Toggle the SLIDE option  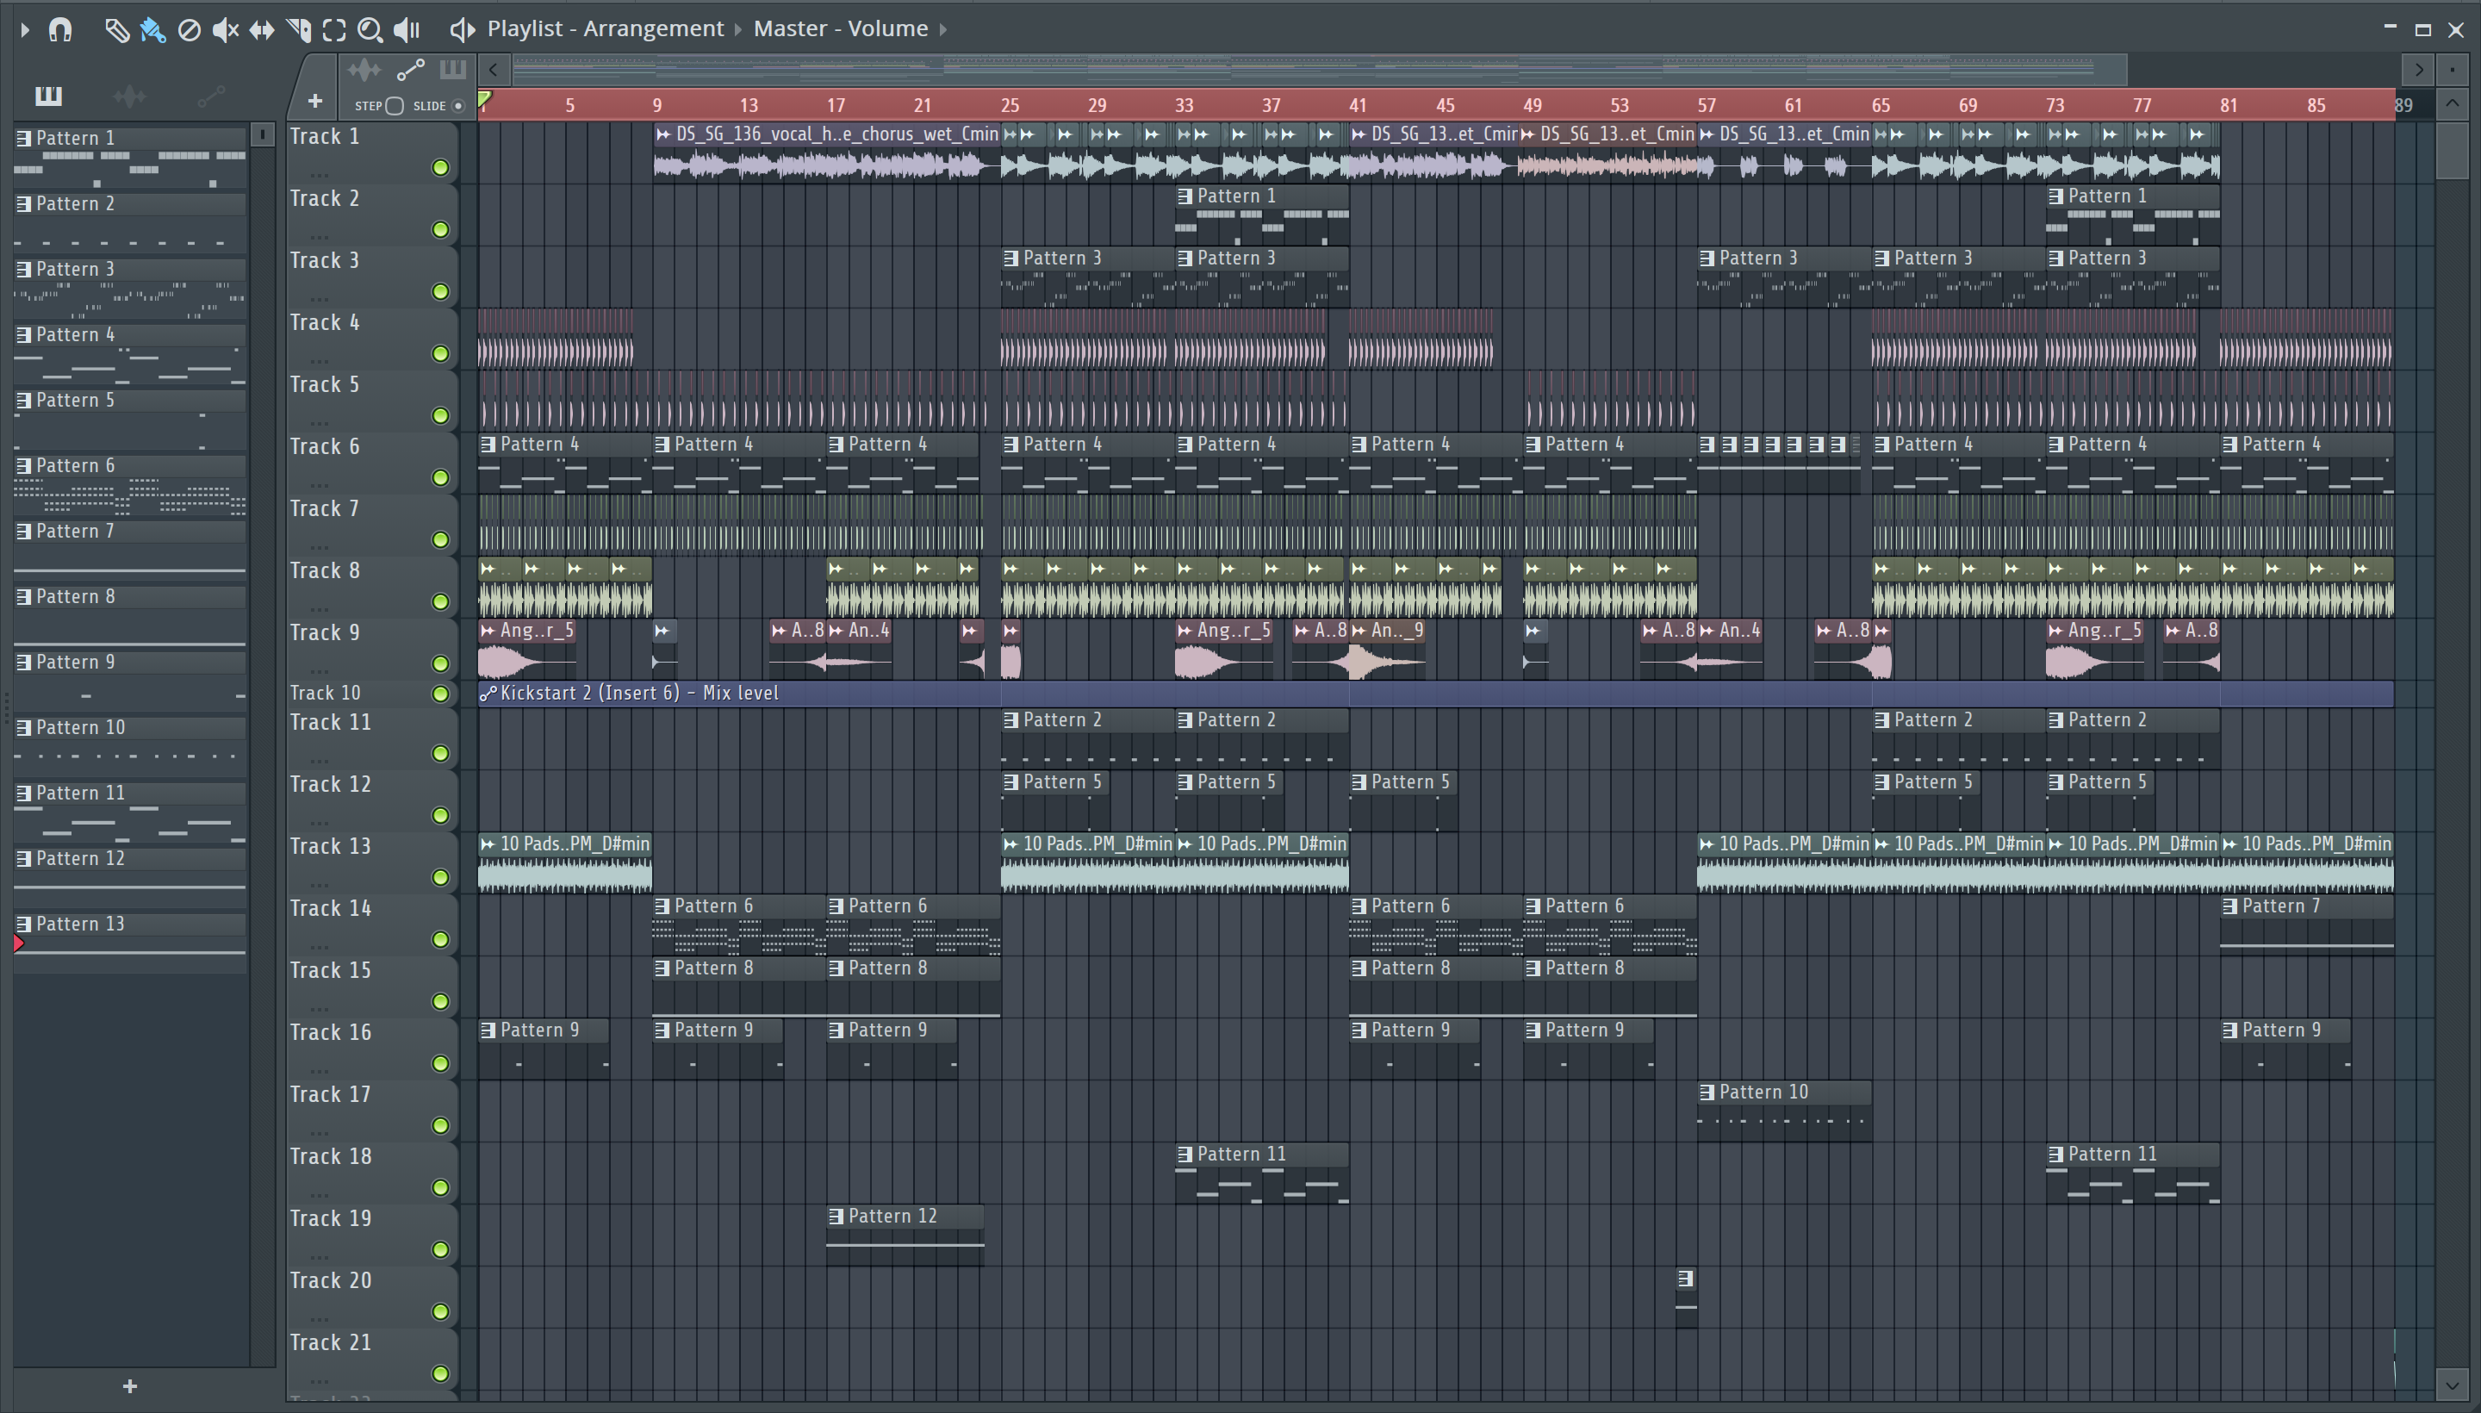coord(459,106)
